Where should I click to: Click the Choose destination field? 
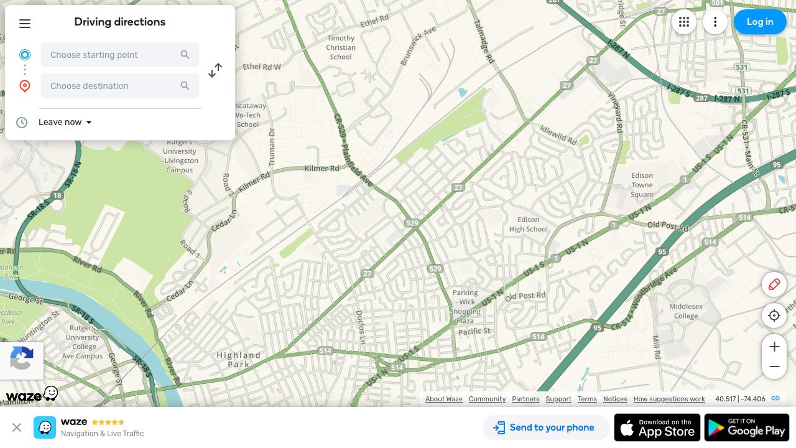tap(120, 86)
